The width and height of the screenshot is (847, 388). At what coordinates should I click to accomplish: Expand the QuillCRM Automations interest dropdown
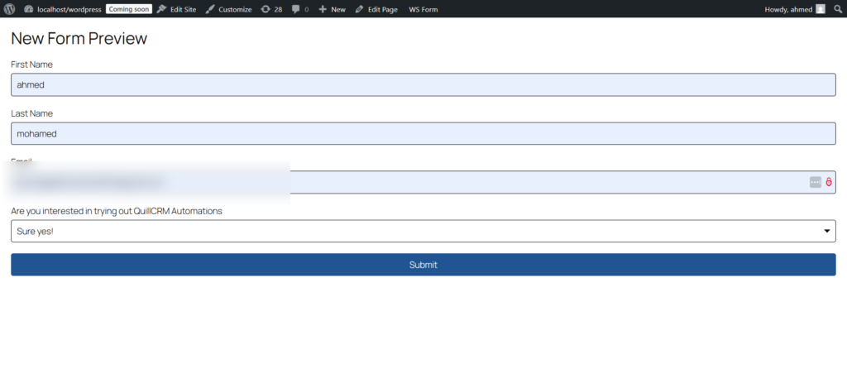pos(423,231)
